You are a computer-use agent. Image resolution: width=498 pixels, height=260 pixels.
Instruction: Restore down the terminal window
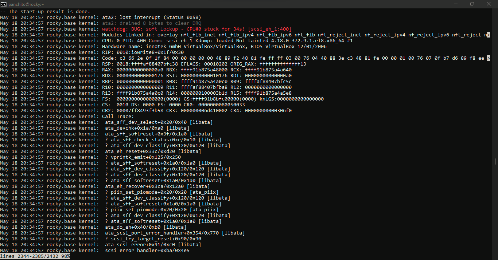472,4
